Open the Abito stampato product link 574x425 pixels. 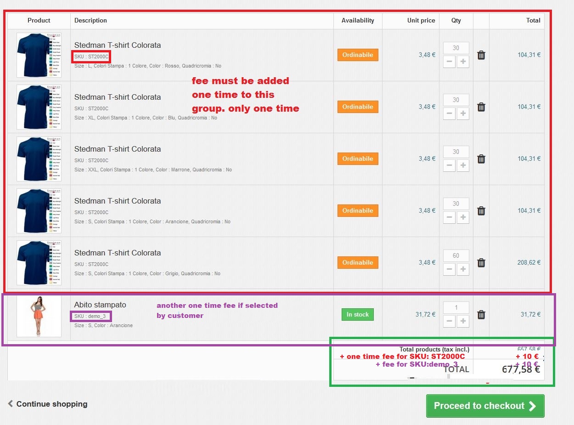point(100,305)
